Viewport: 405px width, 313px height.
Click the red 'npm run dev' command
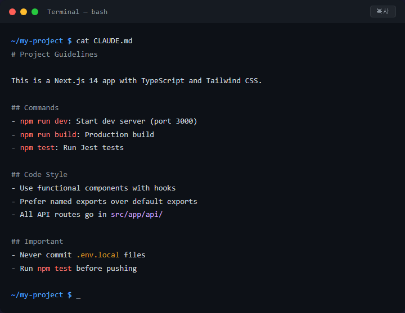44,121
